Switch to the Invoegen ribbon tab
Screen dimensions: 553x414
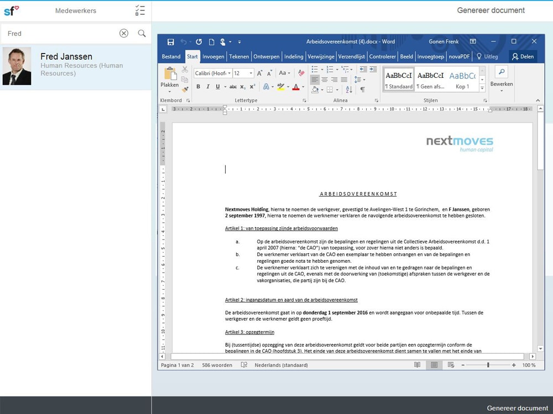tap(213, 56)
